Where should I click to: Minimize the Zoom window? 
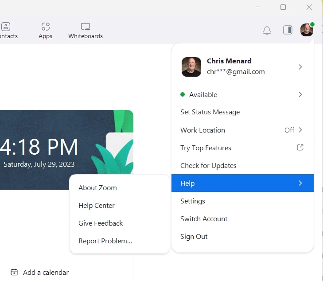257,7
